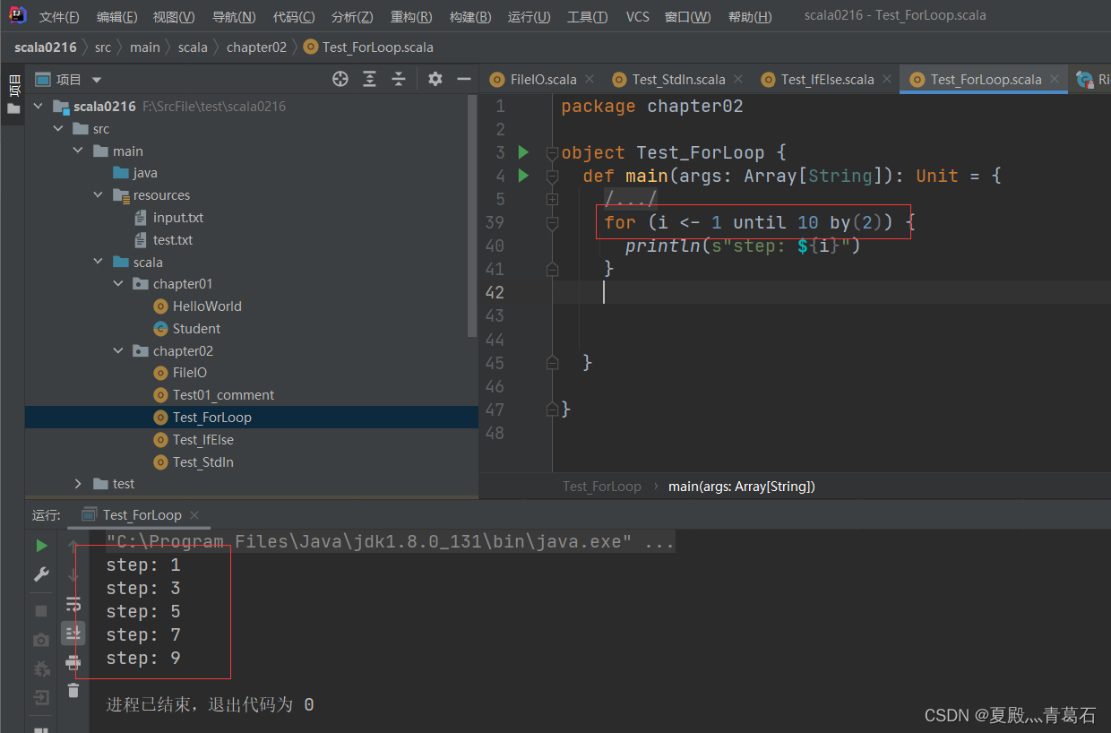Select test.txt in project tree
The width and height of the screenshot is (1111, 733).
coord(173,240)
